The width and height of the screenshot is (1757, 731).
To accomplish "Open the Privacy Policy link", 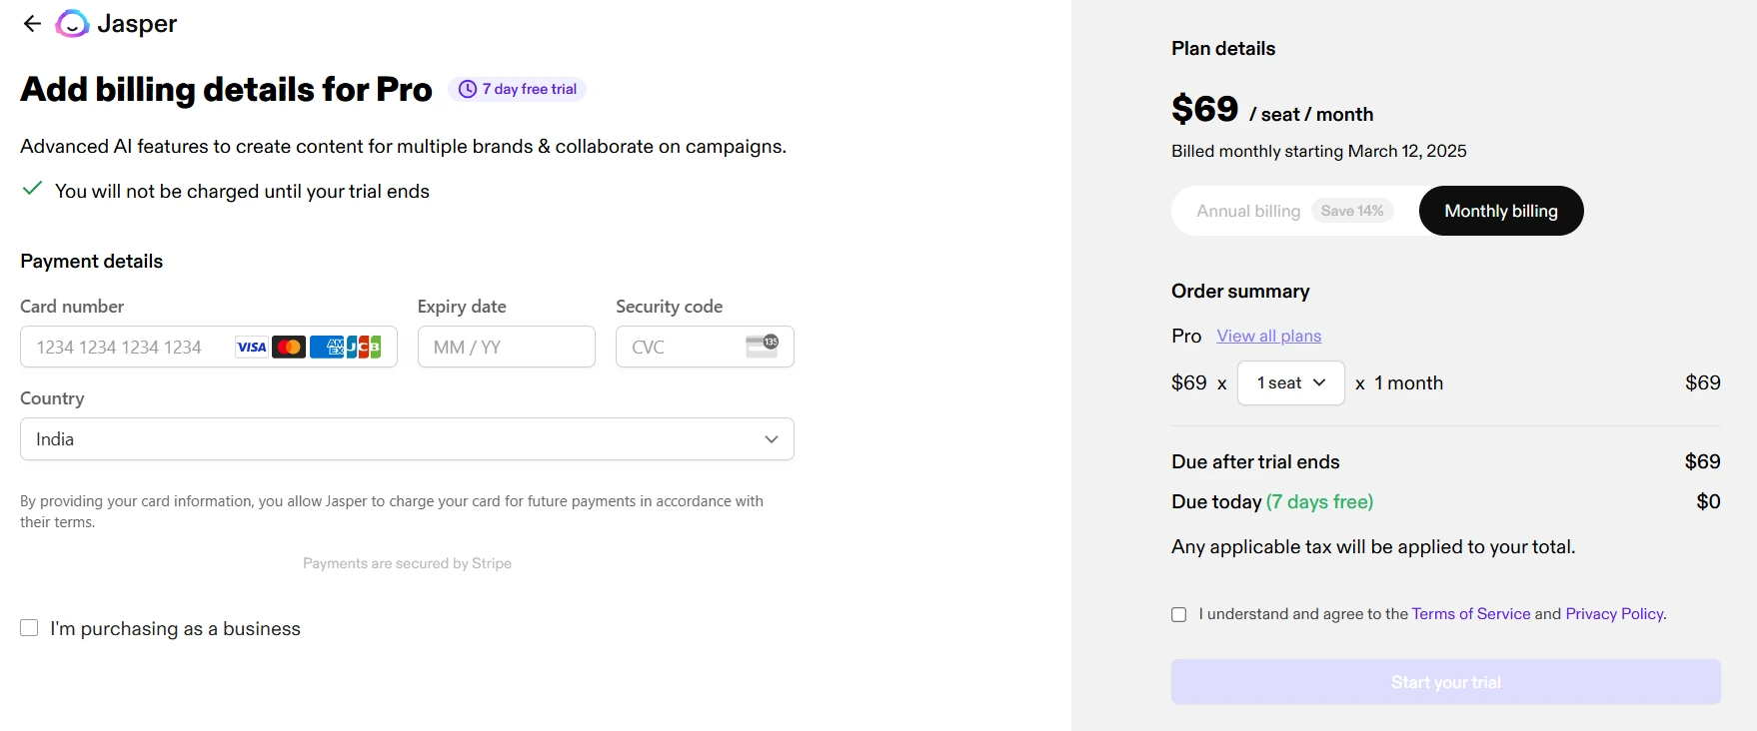I will tap(1615, 613).
